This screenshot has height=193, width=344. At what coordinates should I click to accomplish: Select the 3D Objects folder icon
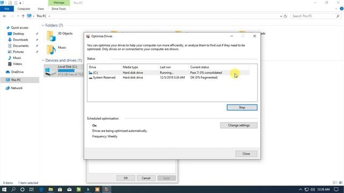click(51, 36)
